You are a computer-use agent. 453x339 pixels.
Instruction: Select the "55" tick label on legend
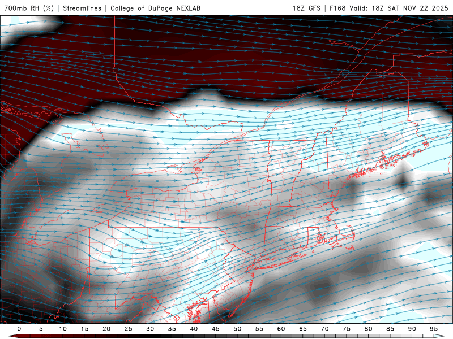(x=259, y=329)
